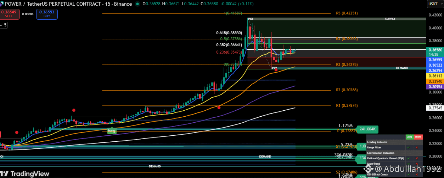Click RQK row's red short cross

pos(417,158)
